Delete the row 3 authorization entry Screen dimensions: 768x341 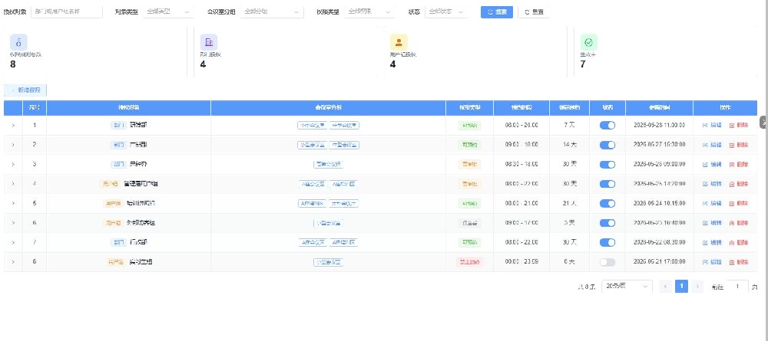(x=739, y=164)
